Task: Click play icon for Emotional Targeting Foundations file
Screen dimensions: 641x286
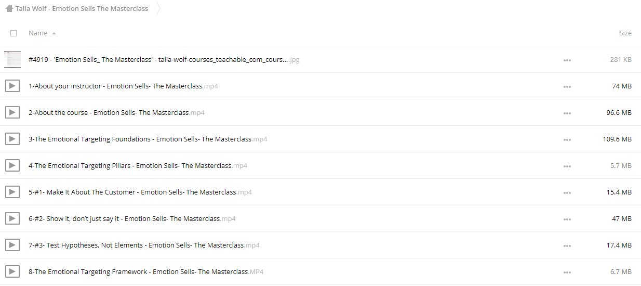Action: tap(12, 139)
